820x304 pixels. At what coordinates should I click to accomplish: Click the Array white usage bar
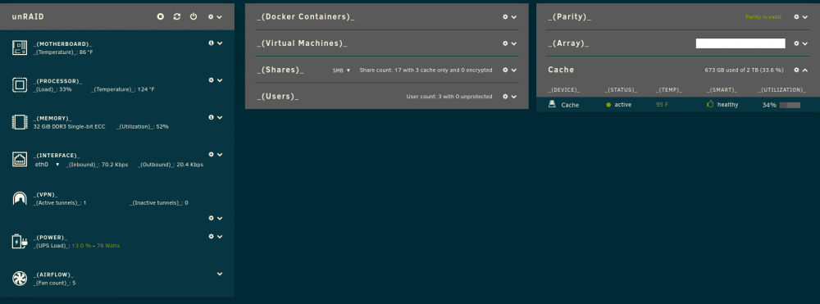point(740,43)
